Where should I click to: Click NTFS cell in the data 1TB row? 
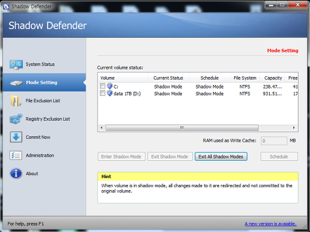[245, 94]
